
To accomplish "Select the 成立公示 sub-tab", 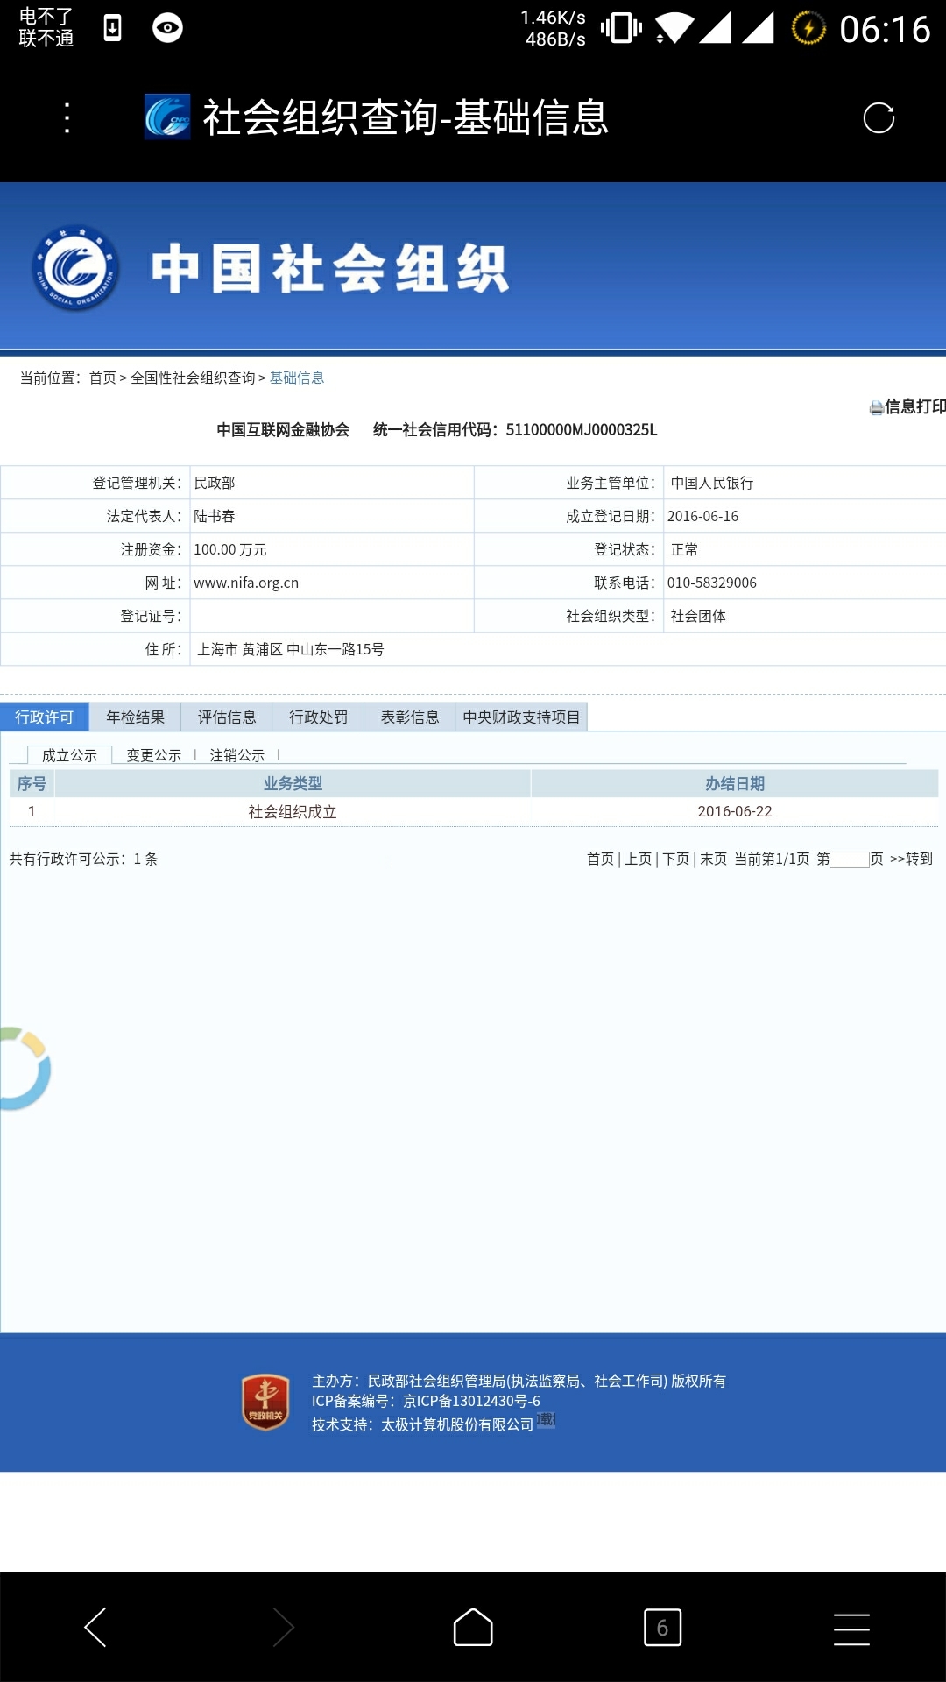I will pos(70,755).
